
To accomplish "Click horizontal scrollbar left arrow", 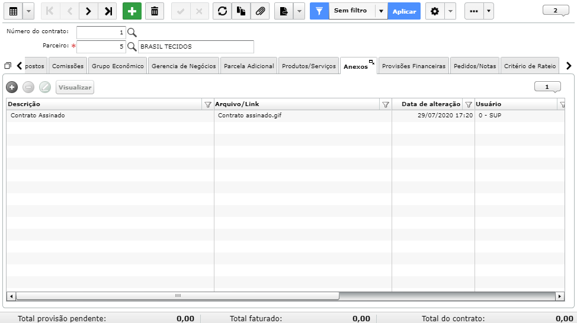I will tap(11, 296).
